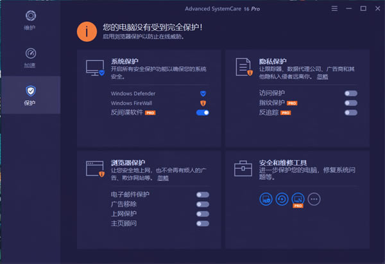Screen dimensions: 385x264
Task: Click the 主页顾问 label
Action: tap(123, 224)
